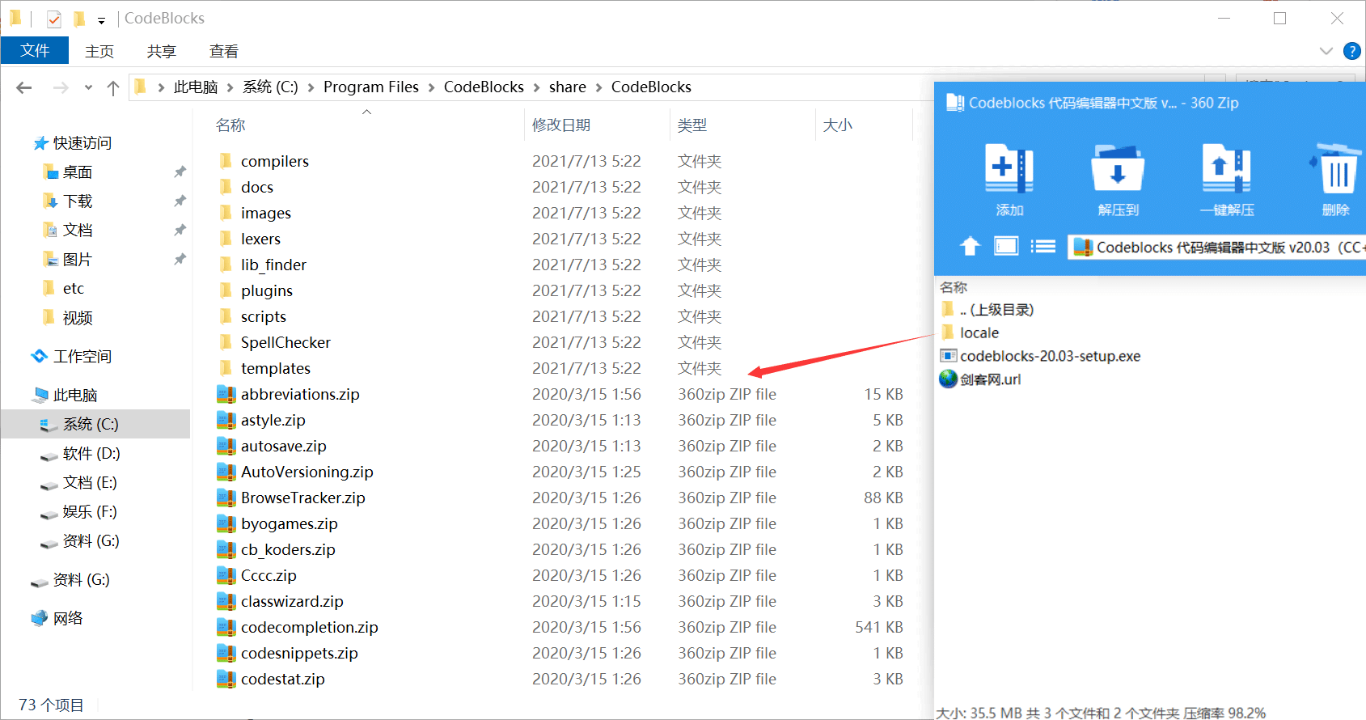
Task: Select the lib_finder folder row
Action: [x=560, y=265]
